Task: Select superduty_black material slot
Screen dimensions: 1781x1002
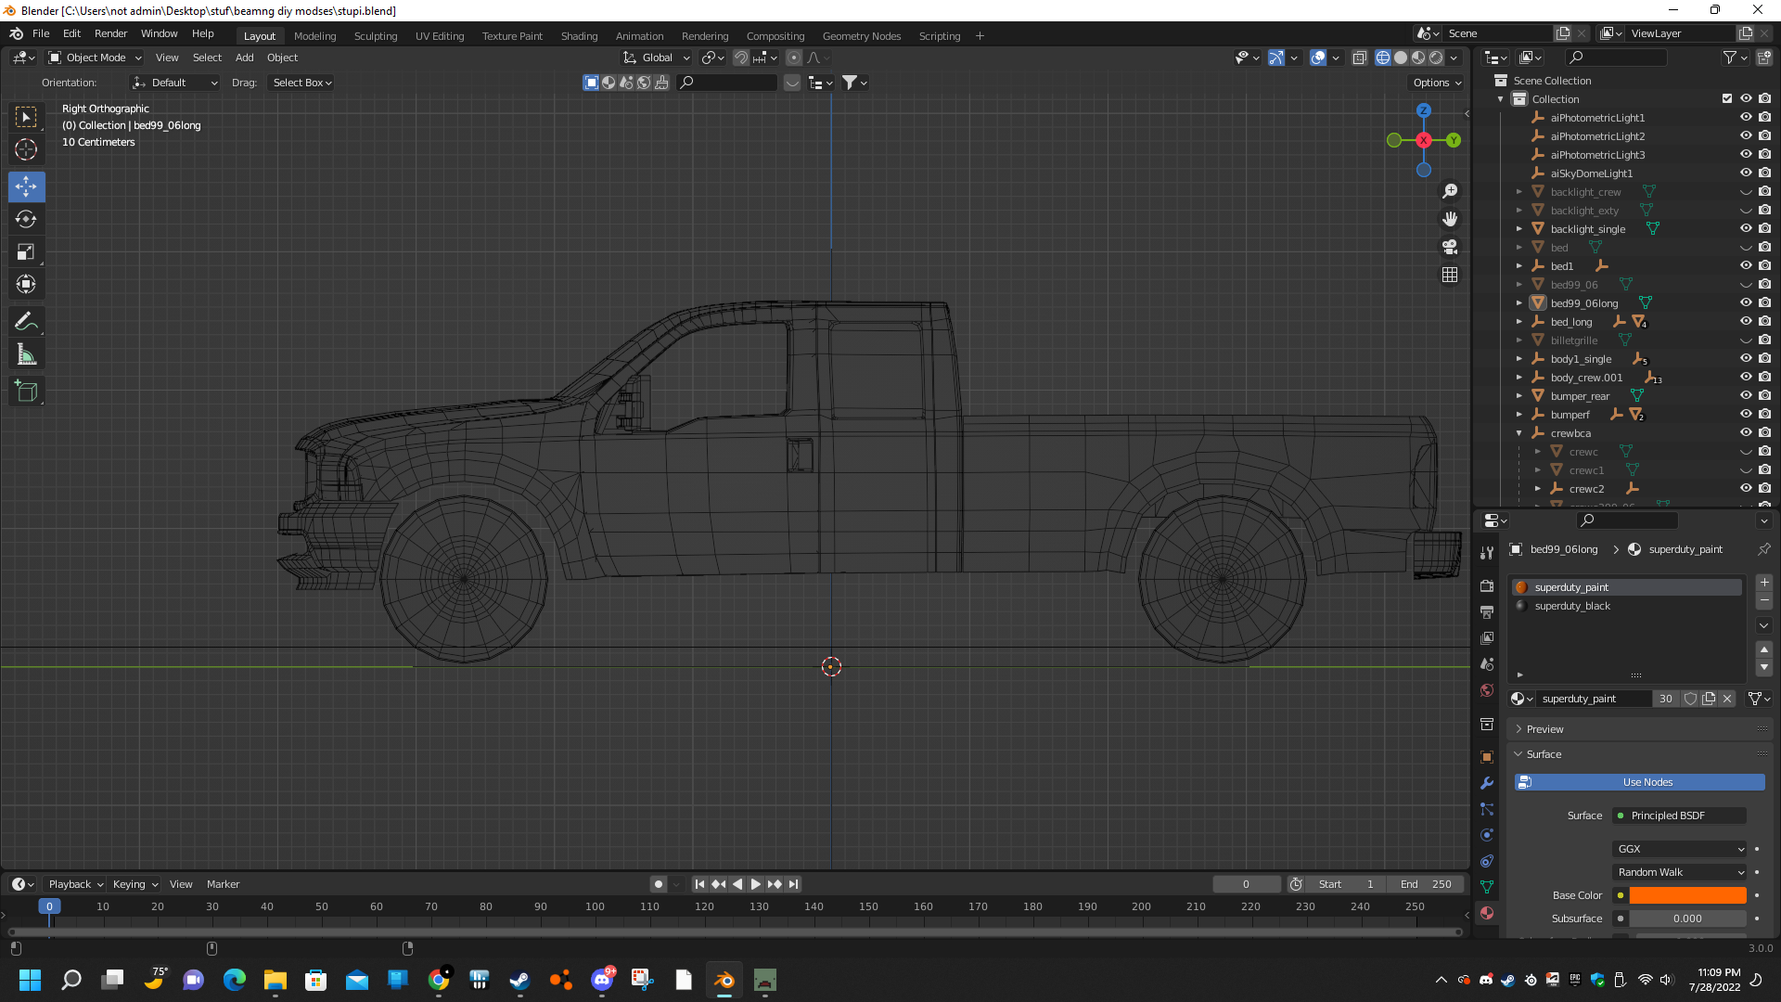Action: [1627, 606]
